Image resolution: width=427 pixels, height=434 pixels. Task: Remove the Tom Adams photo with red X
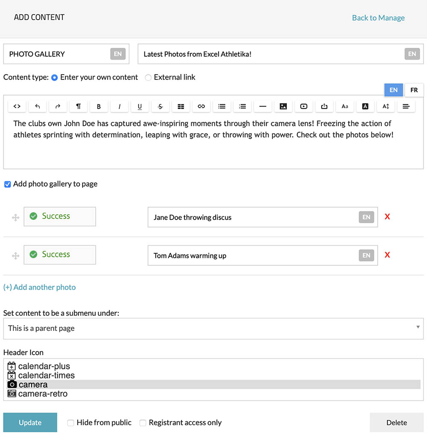pyautogui.click(x=387, y=255)
